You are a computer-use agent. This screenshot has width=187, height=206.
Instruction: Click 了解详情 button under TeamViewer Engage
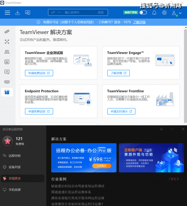tap(119, 73)
